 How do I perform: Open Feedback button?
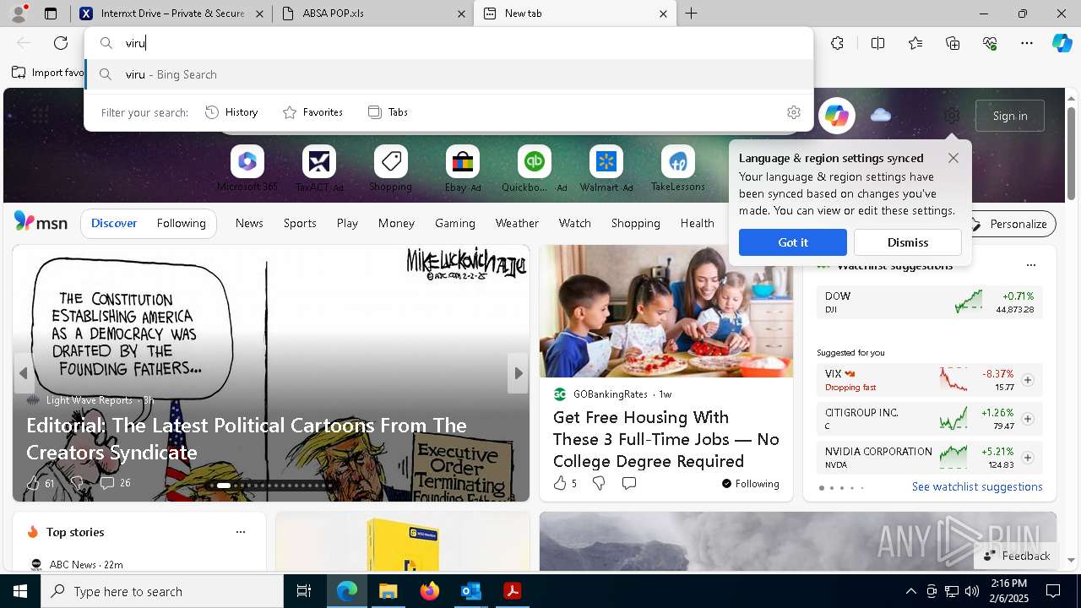(1017, 556)
